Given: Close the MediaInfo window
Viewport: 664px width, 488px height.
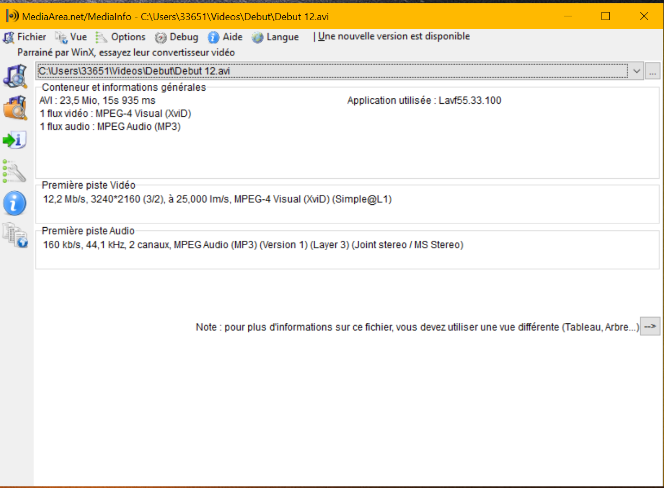Looking at the screenshot, I should point(644,16).
